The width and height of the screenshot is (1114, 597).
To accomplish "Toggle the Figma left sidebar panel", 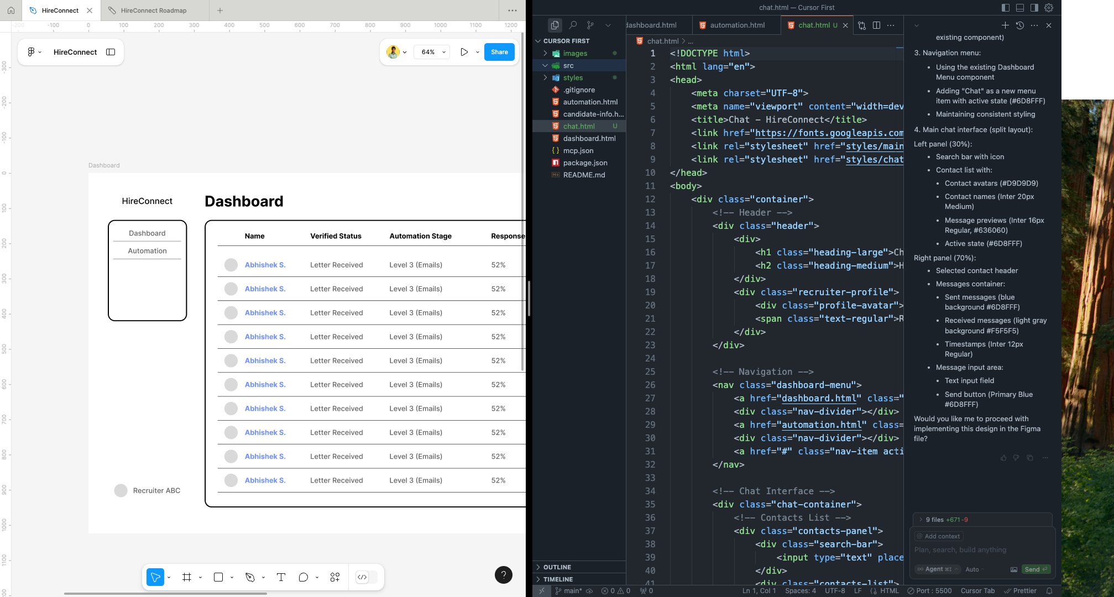I will coord(111,52).
